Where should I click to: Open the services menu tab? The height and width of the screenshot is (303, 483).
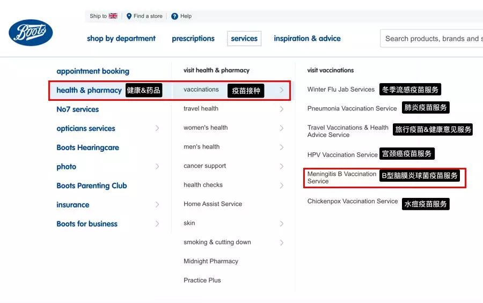(244, 39)
